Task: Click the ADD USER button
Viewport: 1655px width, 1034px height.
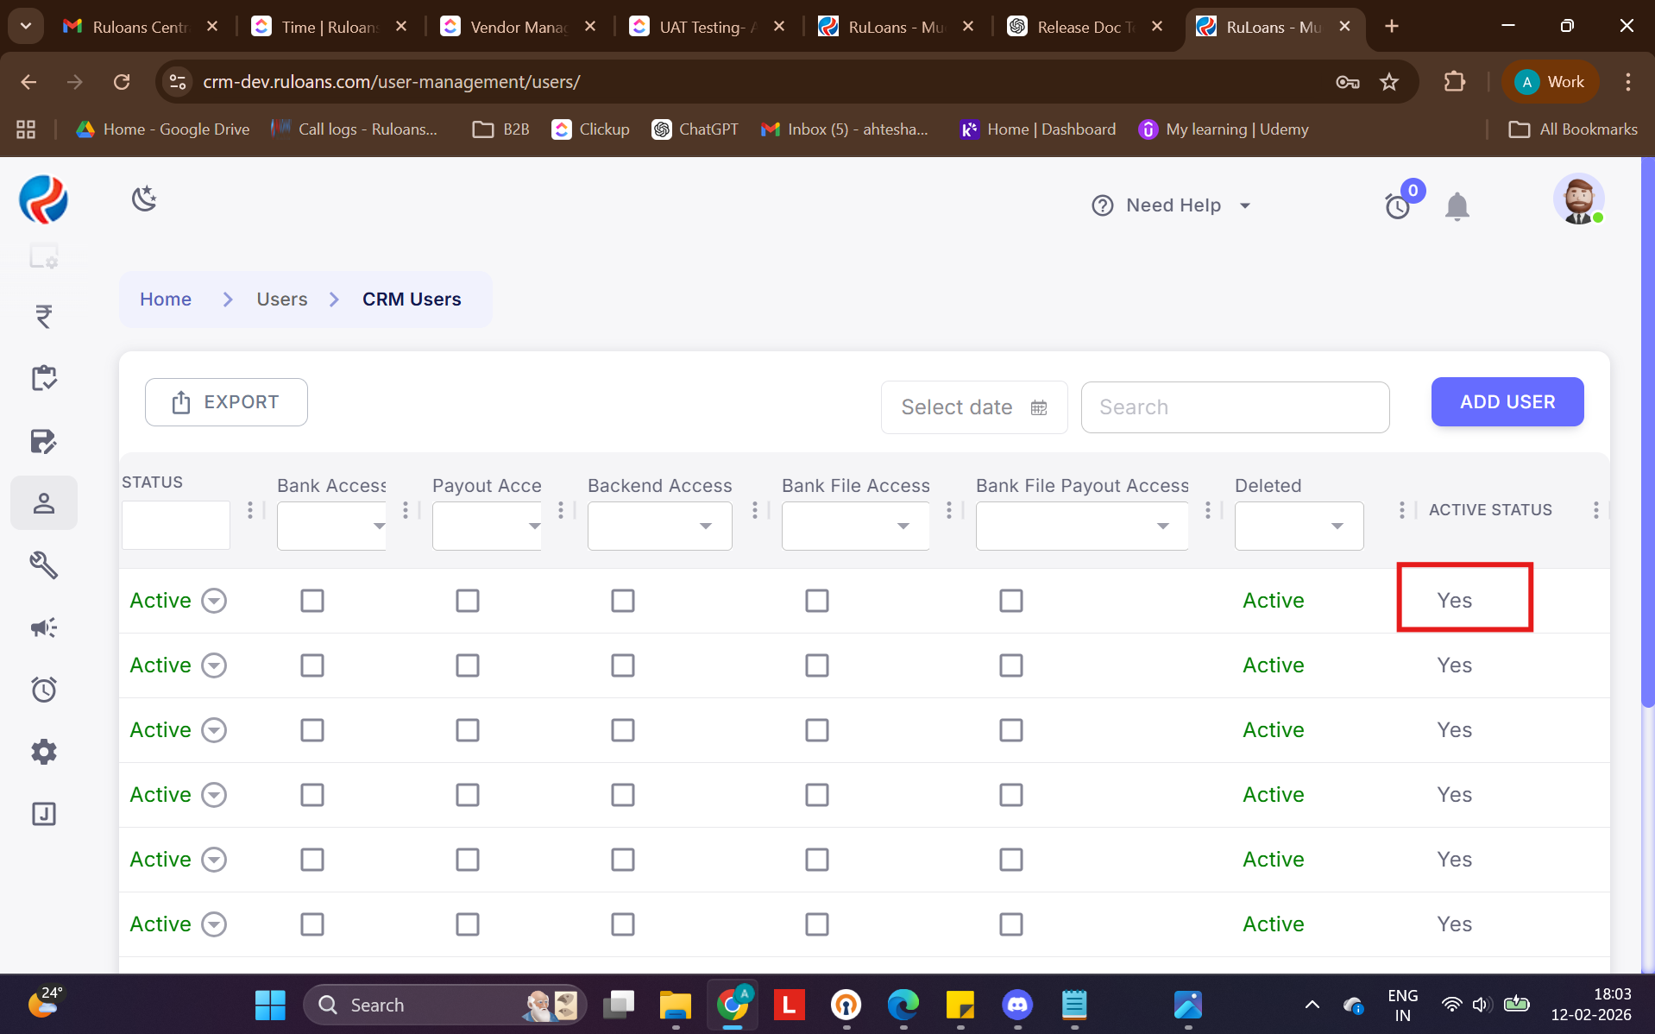Action: (x=1507, y=402)
